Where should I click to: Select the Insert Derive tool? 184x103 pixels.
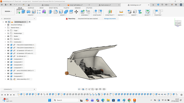pos(129,12)
